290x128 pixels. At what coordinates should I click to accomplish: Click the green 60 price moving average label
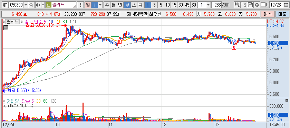(x=65, y=22)
